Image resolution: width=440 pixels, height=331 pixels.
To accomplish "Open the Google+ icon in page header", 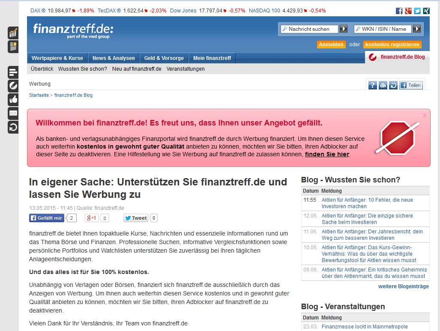I will pos(408,11).
